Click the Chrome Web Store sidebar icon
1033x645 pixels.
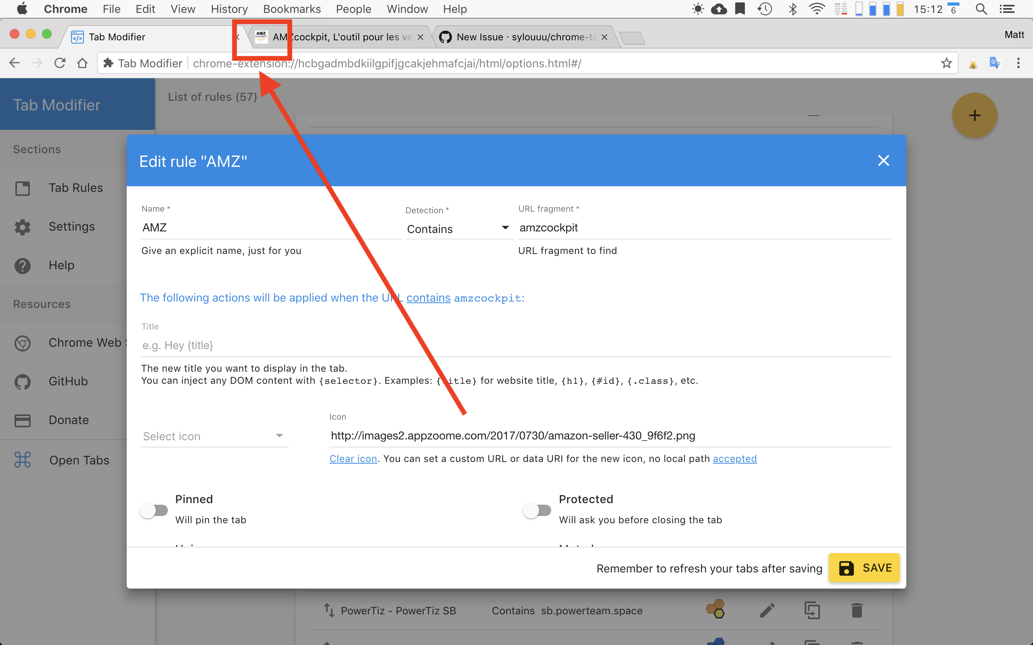[x=22, y=343]
